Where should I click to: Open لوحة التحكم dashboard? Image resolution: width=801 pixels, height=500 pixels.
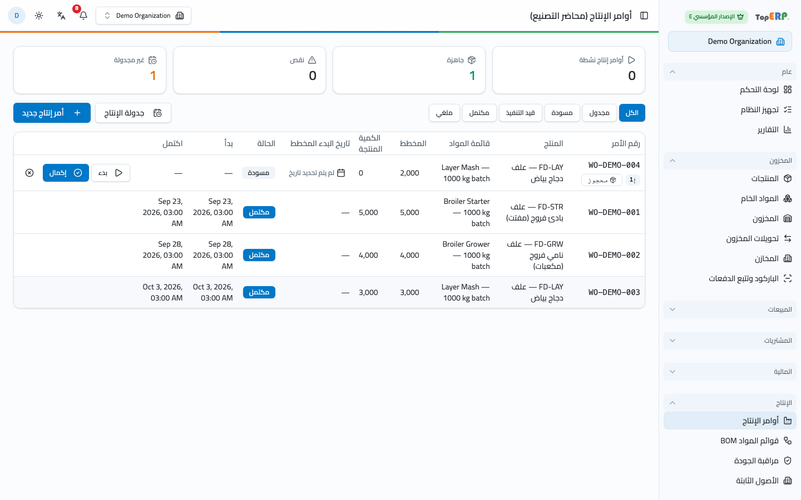pos(730,89)
